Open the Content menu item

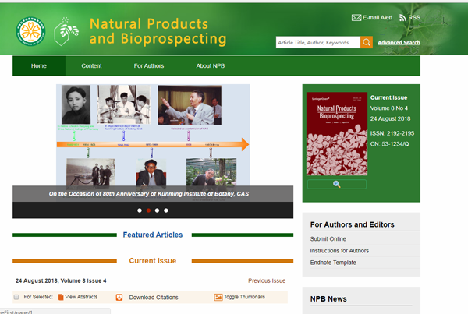pyautogui.click(x=91, y=66)
